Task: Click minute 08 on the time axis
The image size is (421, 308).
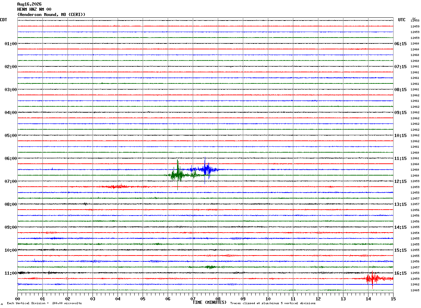Action: pyautogui.click(x=218, y=299)
